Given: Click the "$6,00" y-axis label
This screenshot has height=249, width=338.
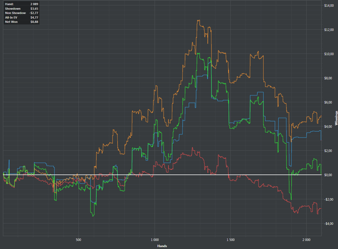Looking at the screenshot, I should click(x=328, y=102).
